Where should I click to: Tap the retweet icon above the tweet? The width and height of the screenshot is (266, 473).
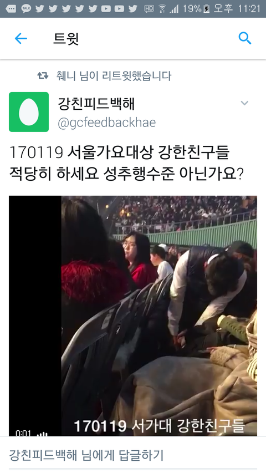(x=43, y=76)
